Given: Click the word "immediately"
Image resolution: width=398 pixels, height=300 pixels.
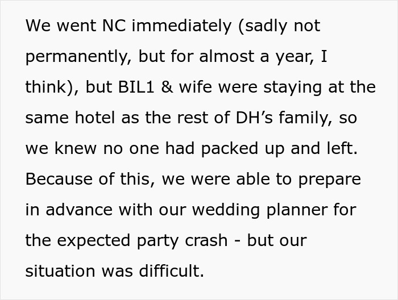Looking at the screenshot, I should point(181,26).
